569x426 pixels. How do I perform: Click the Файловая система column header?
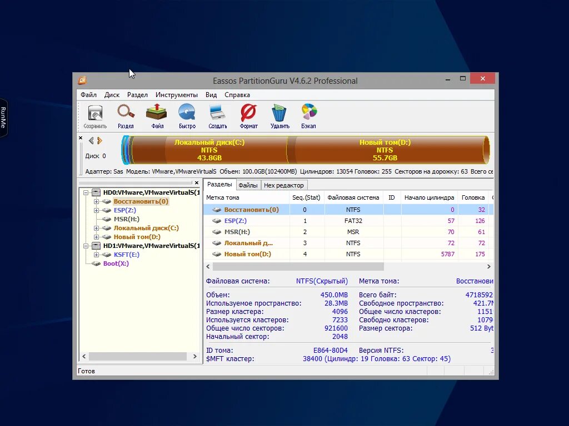353,197
